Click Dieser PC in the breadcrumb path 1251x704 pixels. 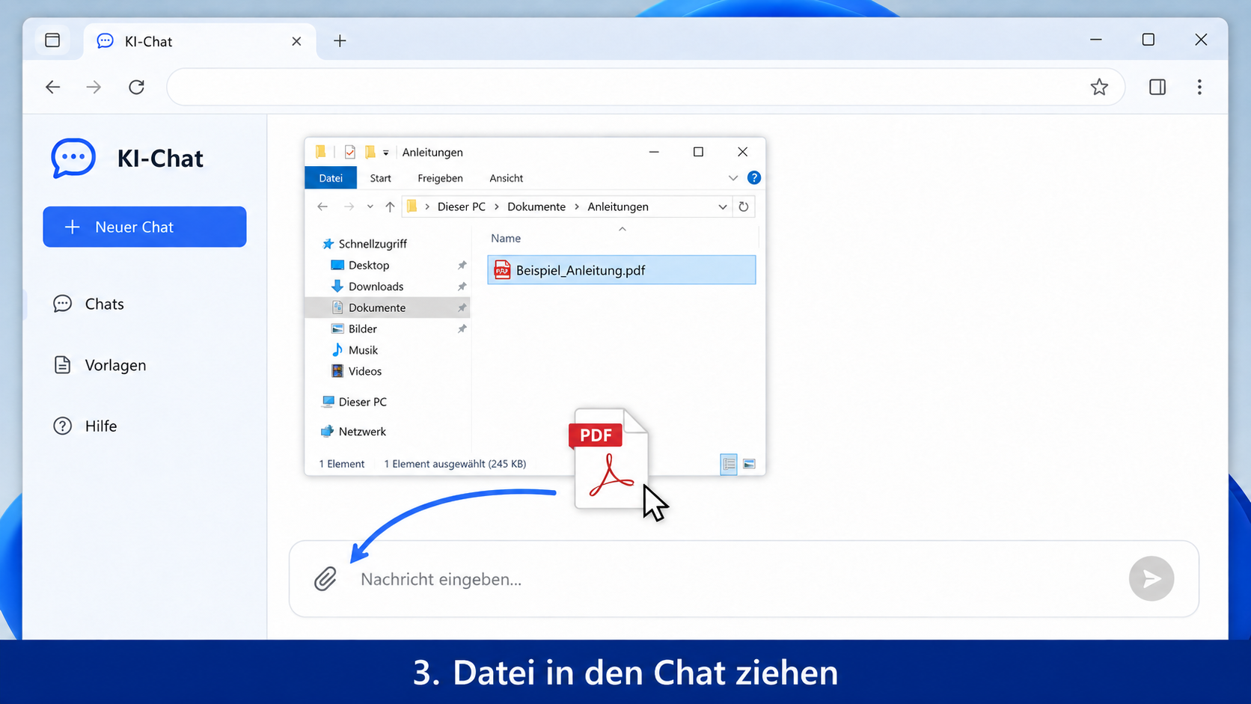tap(462, 206)
